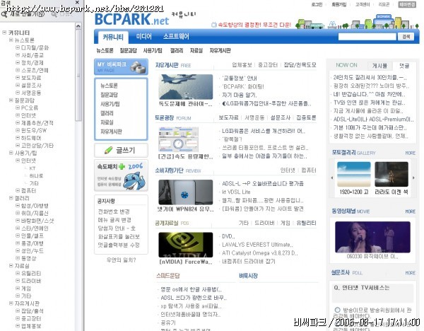Image resolution: width=424 pixels, height=331 pixels.
Task: Open the 라라도 gallery thumbnail
Action: coord(391,174)
